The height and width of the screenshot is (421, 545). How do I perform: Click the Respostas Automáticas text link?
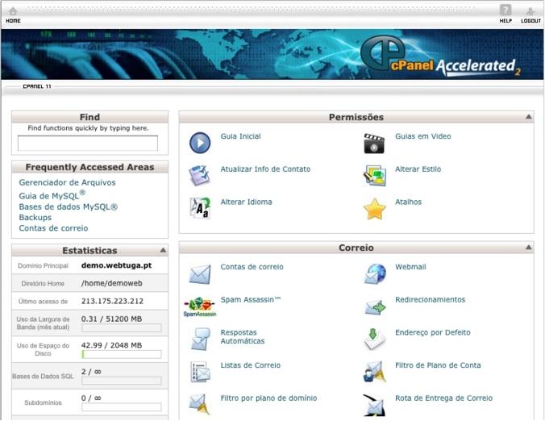click(242, 336)
